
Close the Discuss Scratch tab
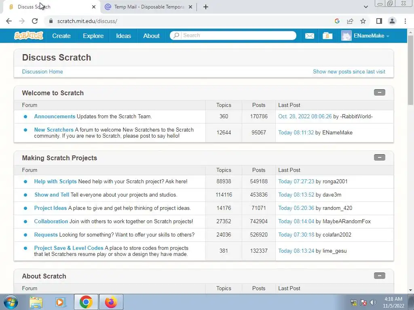click(x=94, y=7)
